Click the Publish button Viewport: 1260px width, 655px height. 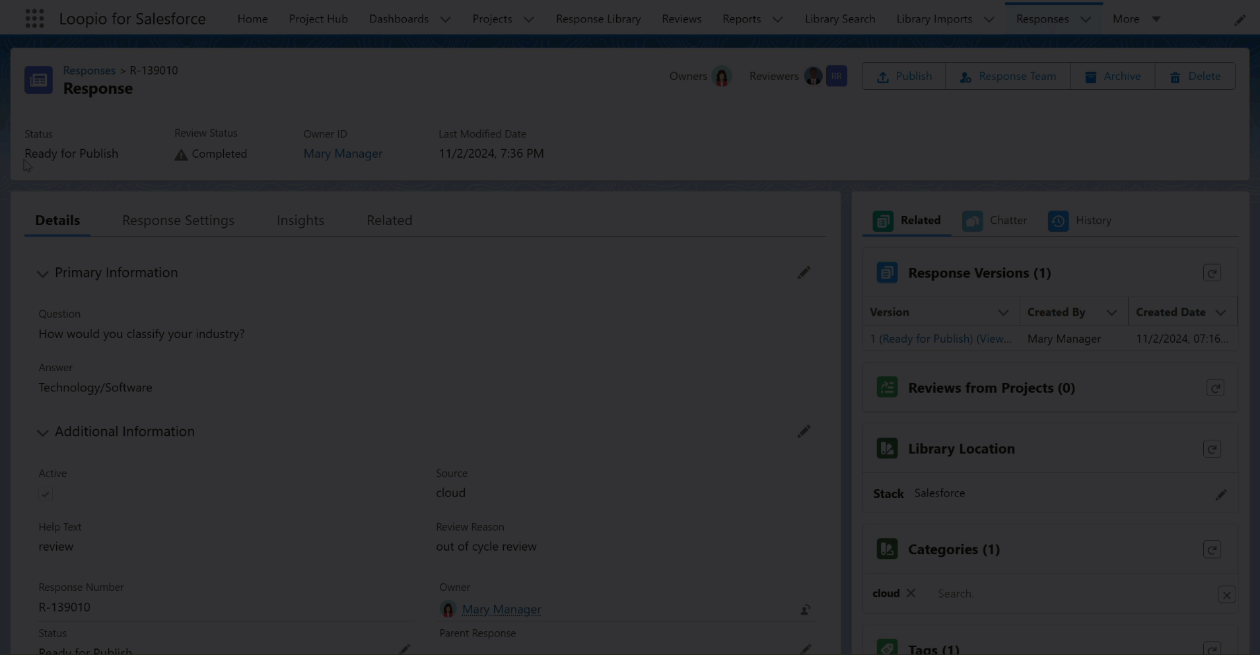[903, 77]
